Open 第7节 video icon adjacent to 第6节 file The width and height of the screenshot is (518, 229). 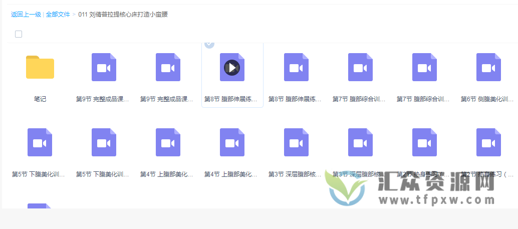coord(424,67)
